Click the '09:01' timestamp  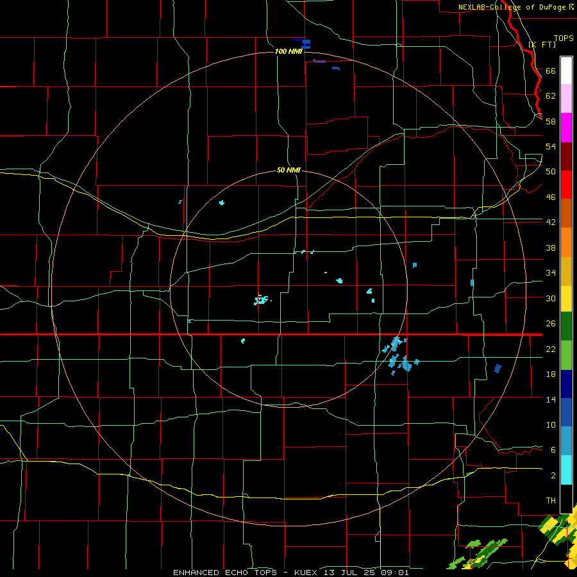[x=394, y=573]
